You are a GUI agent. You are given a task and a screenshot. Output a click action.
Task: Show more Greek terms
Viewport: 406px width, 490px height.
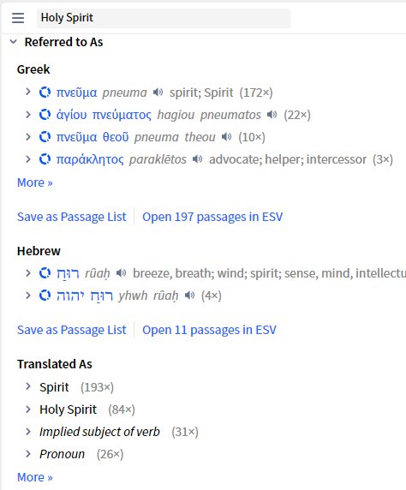point(35,182)
